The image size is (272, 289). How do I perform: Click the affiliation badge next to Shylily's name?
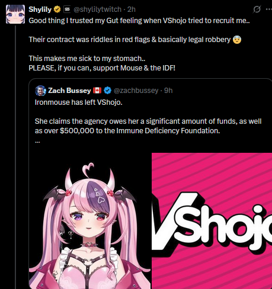point(67,9)
